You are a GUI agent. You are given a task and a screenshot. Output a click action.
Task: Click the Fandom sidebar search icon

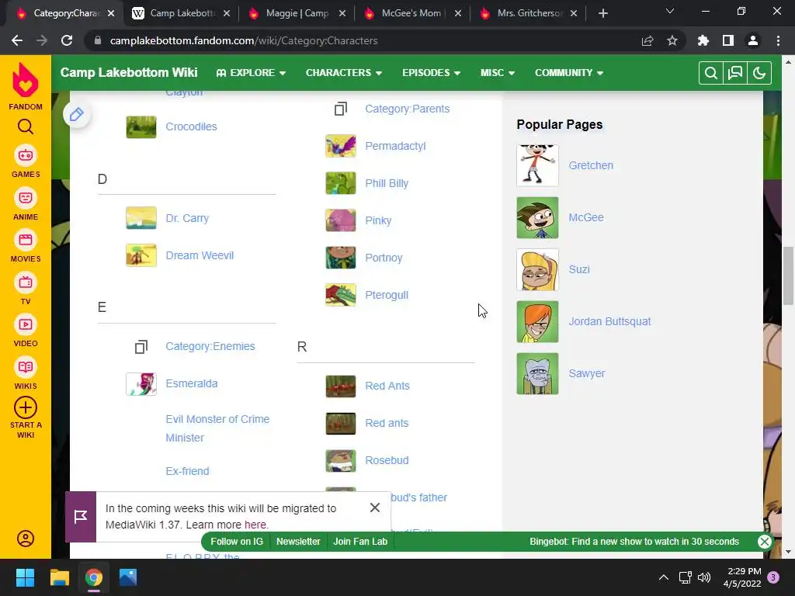[26, 126]
